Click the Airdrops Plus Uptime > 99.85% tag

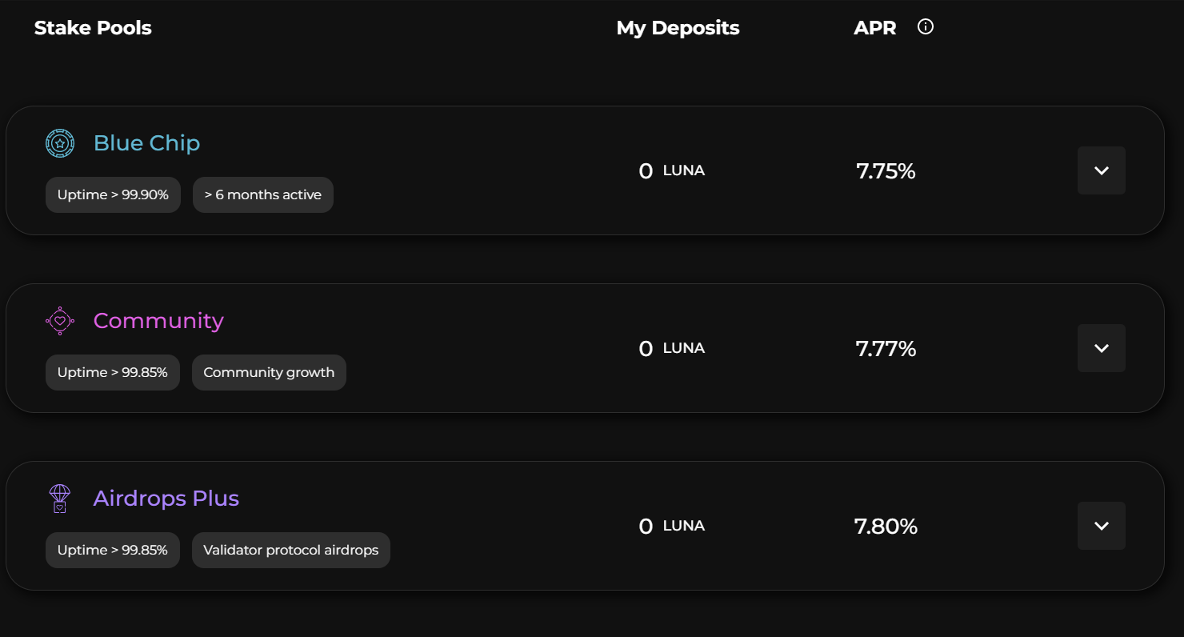tap(112, 550)
